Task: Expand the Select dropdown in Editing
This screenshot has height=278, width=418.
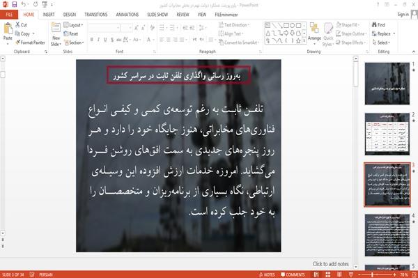Action: 381,43
